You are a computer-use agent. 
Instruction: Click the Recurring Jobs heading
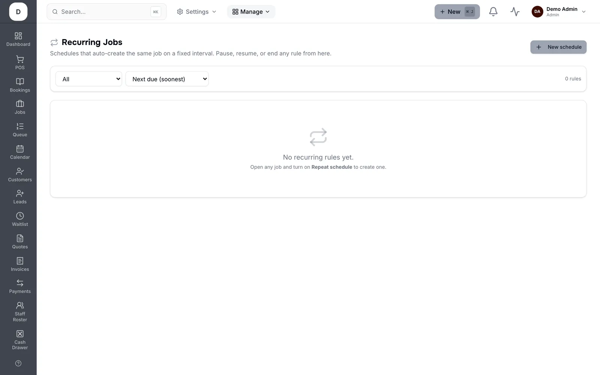[92, 42]
